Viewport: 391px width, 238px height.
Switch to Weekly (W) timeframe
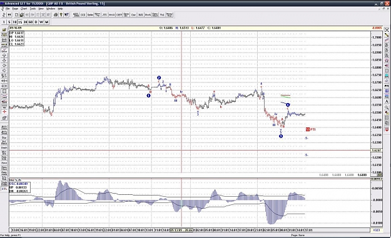click(41, 22)
